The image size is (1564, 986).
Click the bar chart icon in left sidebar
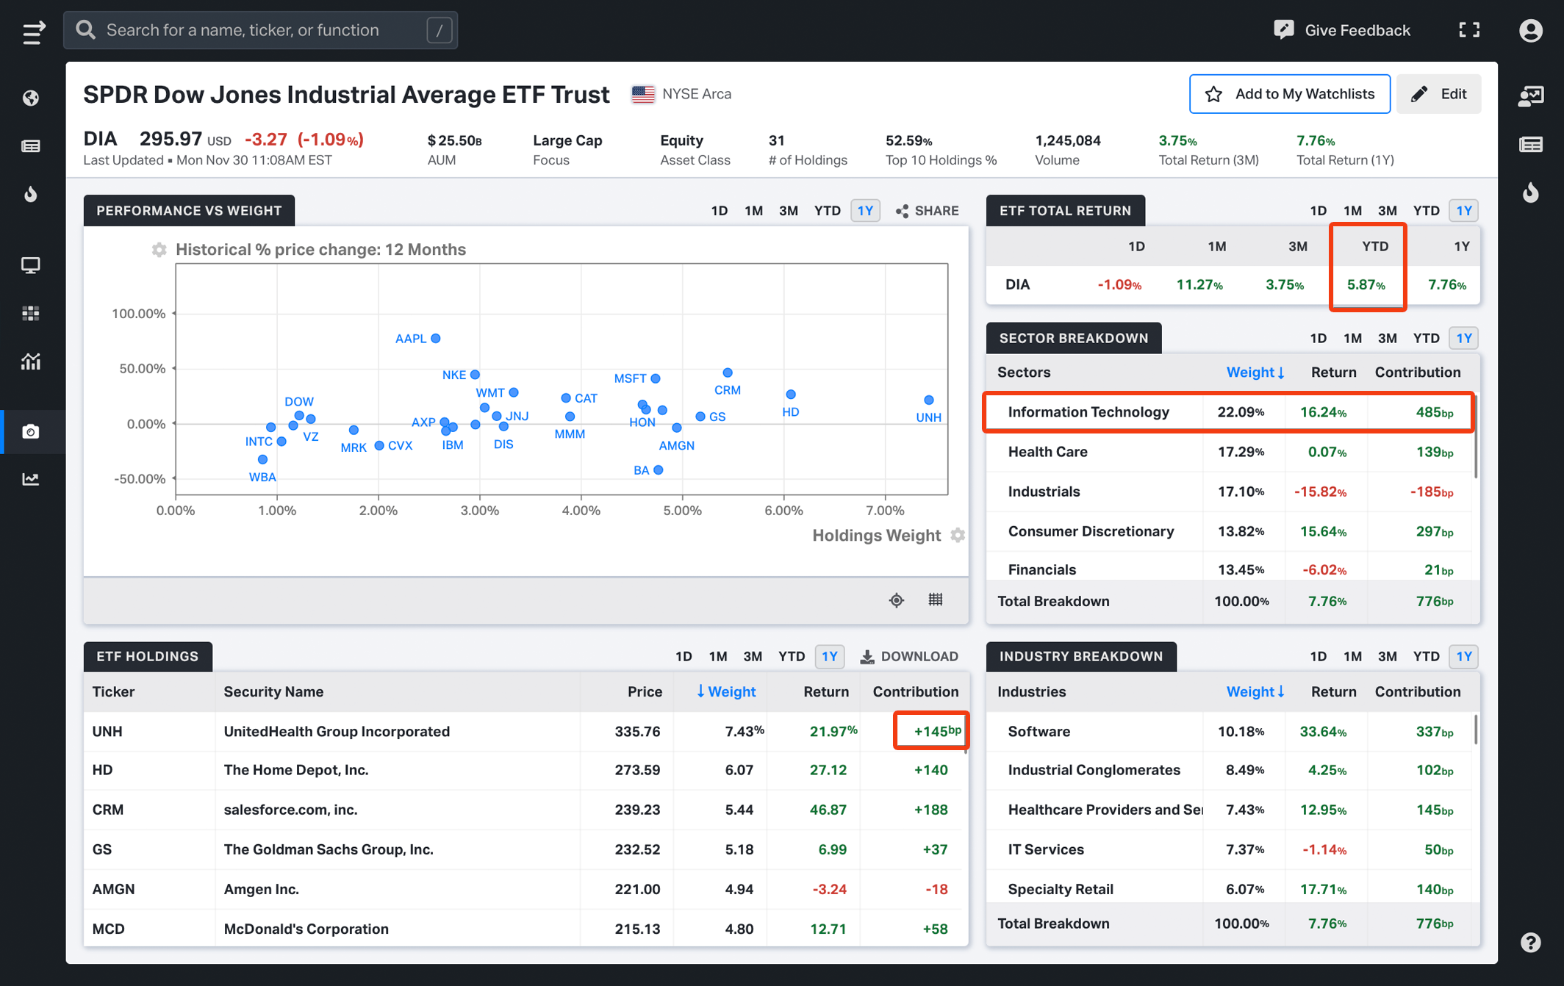(x=31, y=361)
